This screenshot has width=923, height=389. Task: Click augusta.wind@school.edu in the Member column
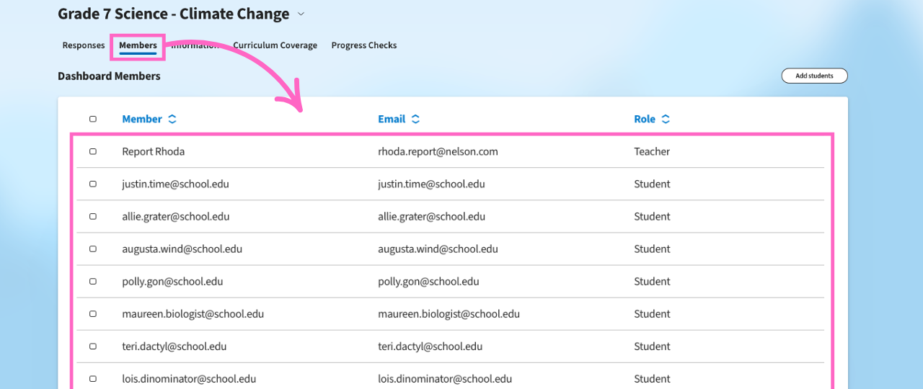(182, 249)
